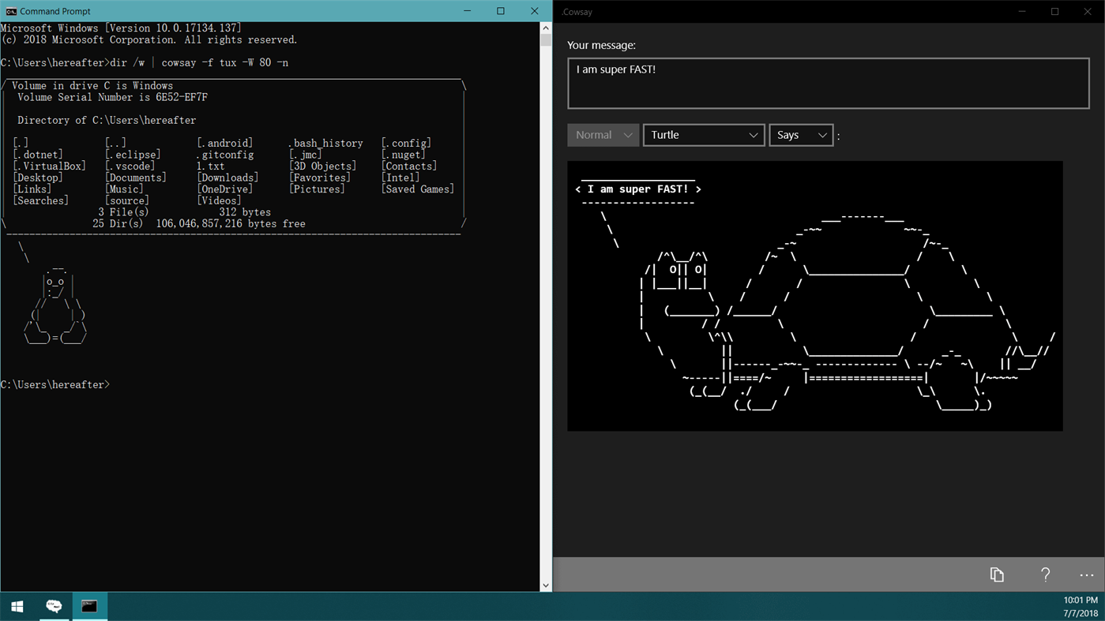Click the [Intel] directory entry
The height and width of the screenshot is (621, 1105).
click(400, 178)
